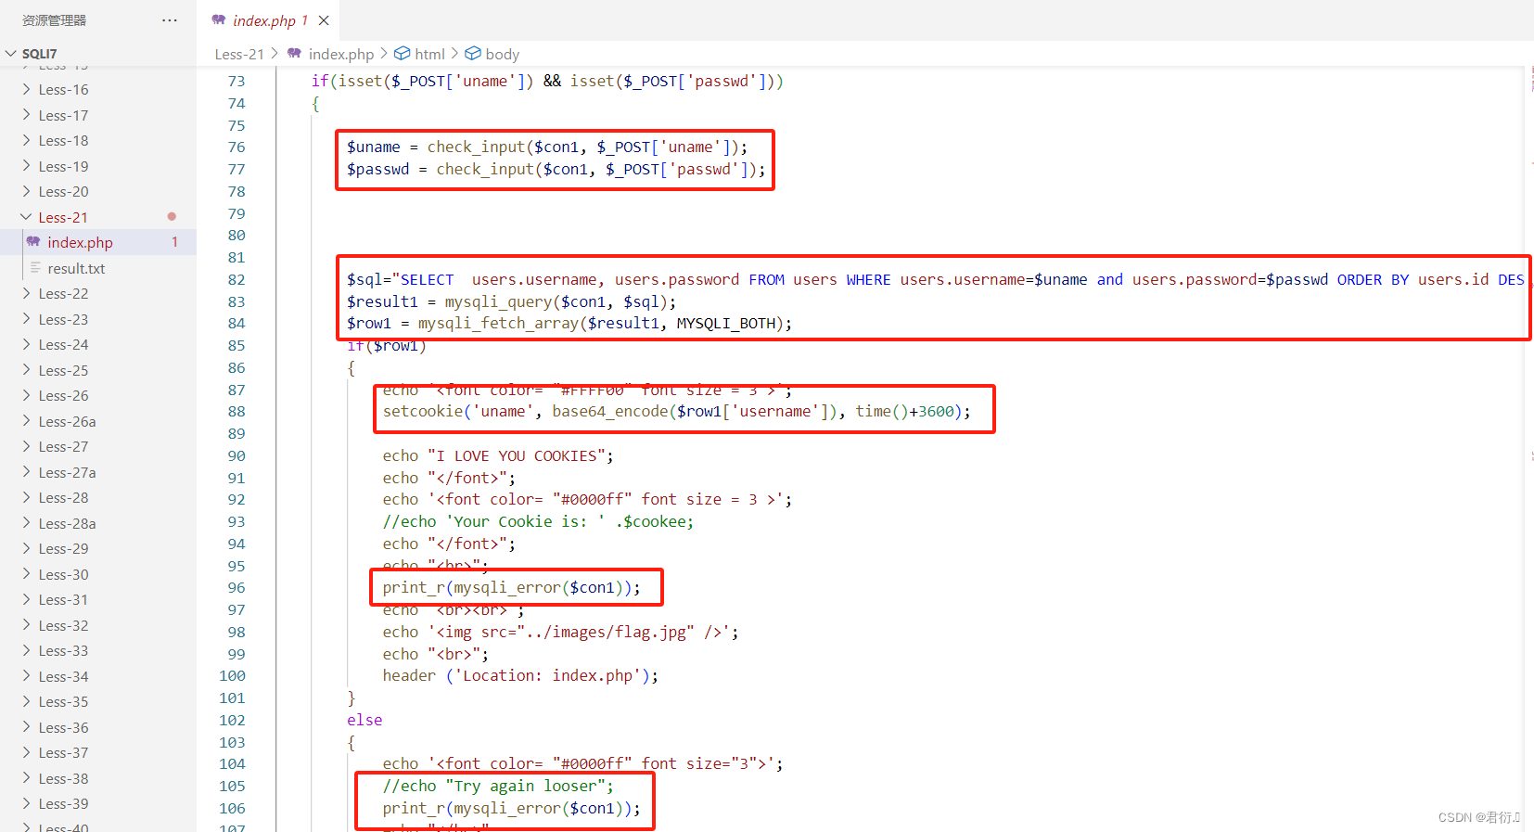Select the Less-28a folder row
The width and height of the screenshot is (1534, 832).
(x=98, y=523)
